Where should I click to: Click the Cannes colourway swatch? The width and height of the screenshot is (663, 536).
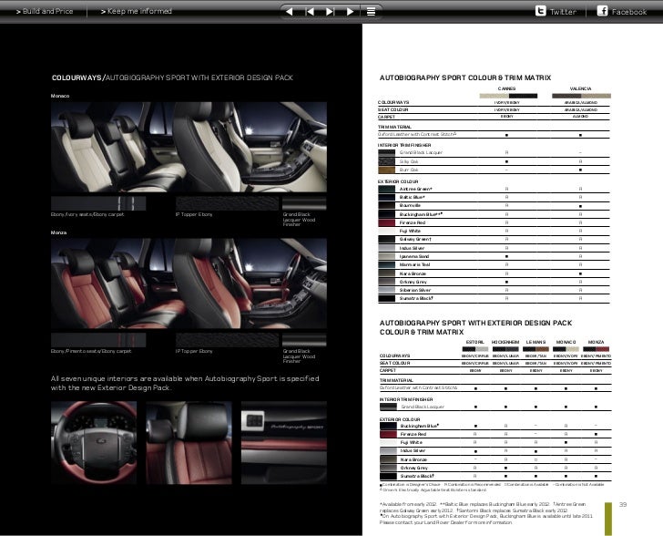click(508, 96)
